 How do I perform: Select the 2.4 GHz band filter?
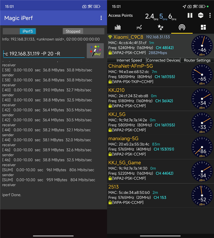point(151,16)
